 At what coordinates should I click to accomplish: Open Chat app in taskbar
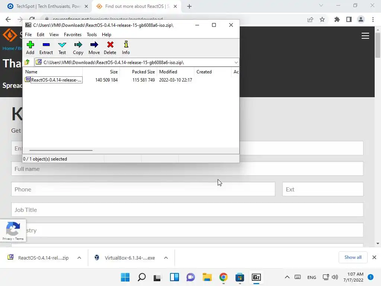190,277
